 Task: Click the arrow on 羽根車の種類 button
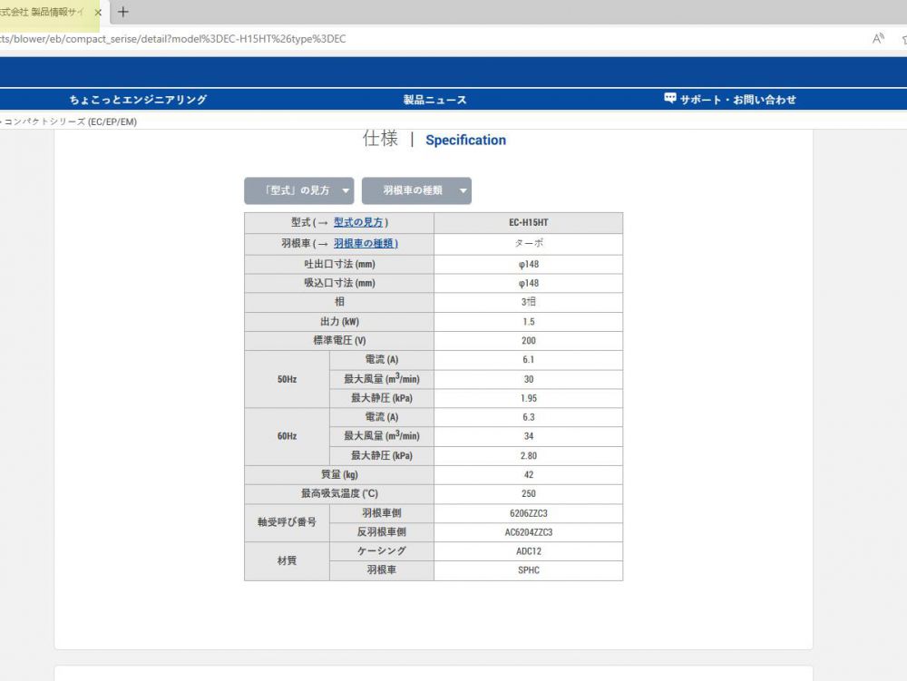pyautogui.click(x=463, y=191)
